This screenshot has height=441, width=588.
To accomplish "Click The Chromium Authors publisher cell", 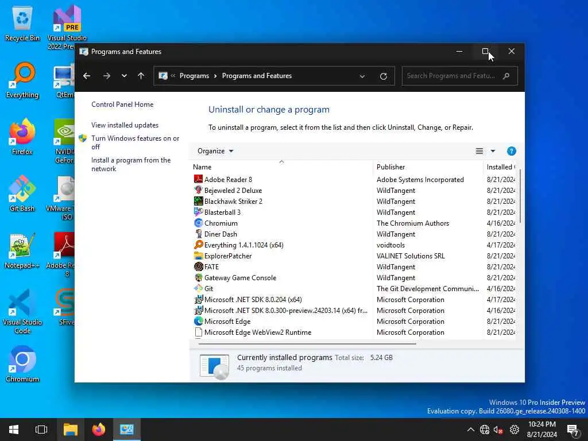I will (x=412, y=223).
